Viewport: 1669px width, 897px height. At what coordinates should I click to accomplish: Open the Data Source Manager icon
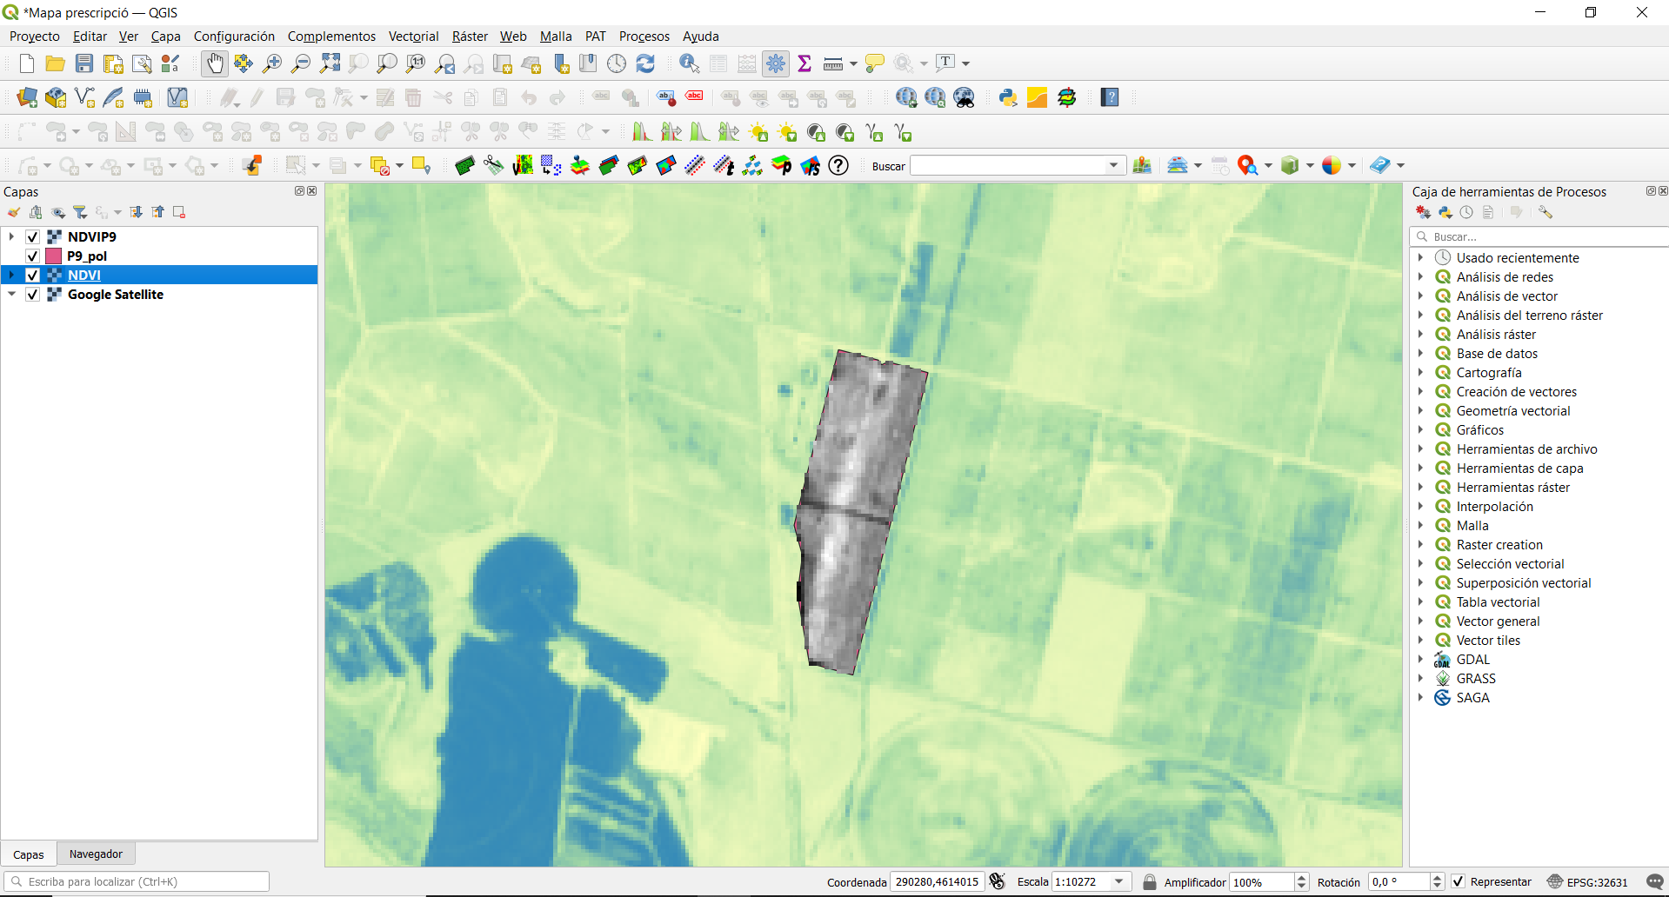click(x=27, y=97)
